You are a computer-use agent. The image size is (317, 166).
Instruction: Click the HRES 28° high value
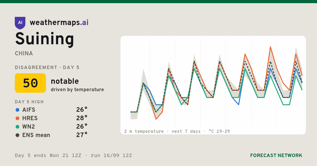coord(82,118)
